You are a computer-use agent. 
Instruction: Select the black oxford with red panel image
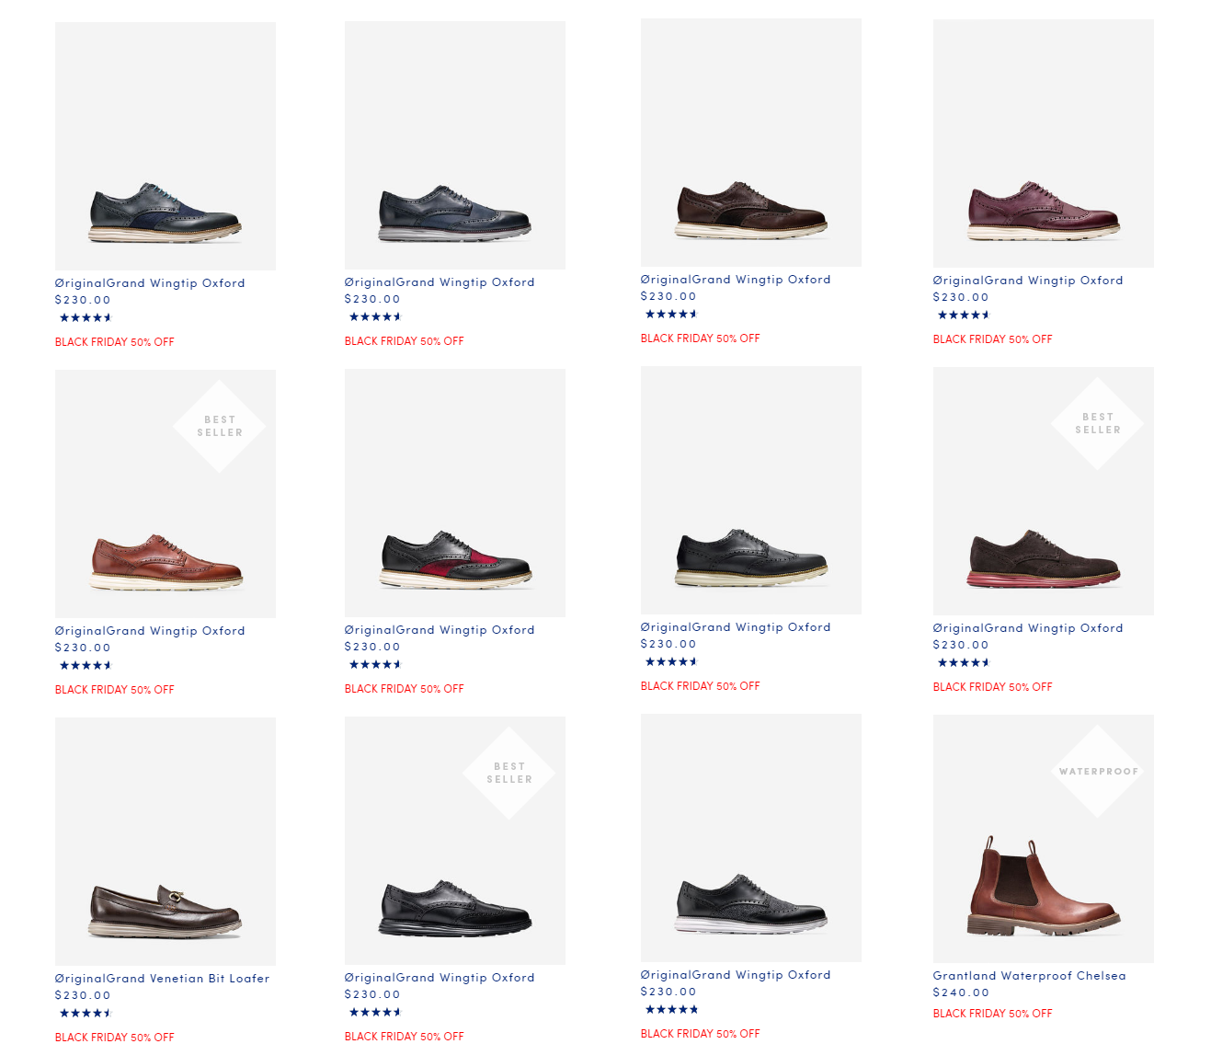click(455, 559)
